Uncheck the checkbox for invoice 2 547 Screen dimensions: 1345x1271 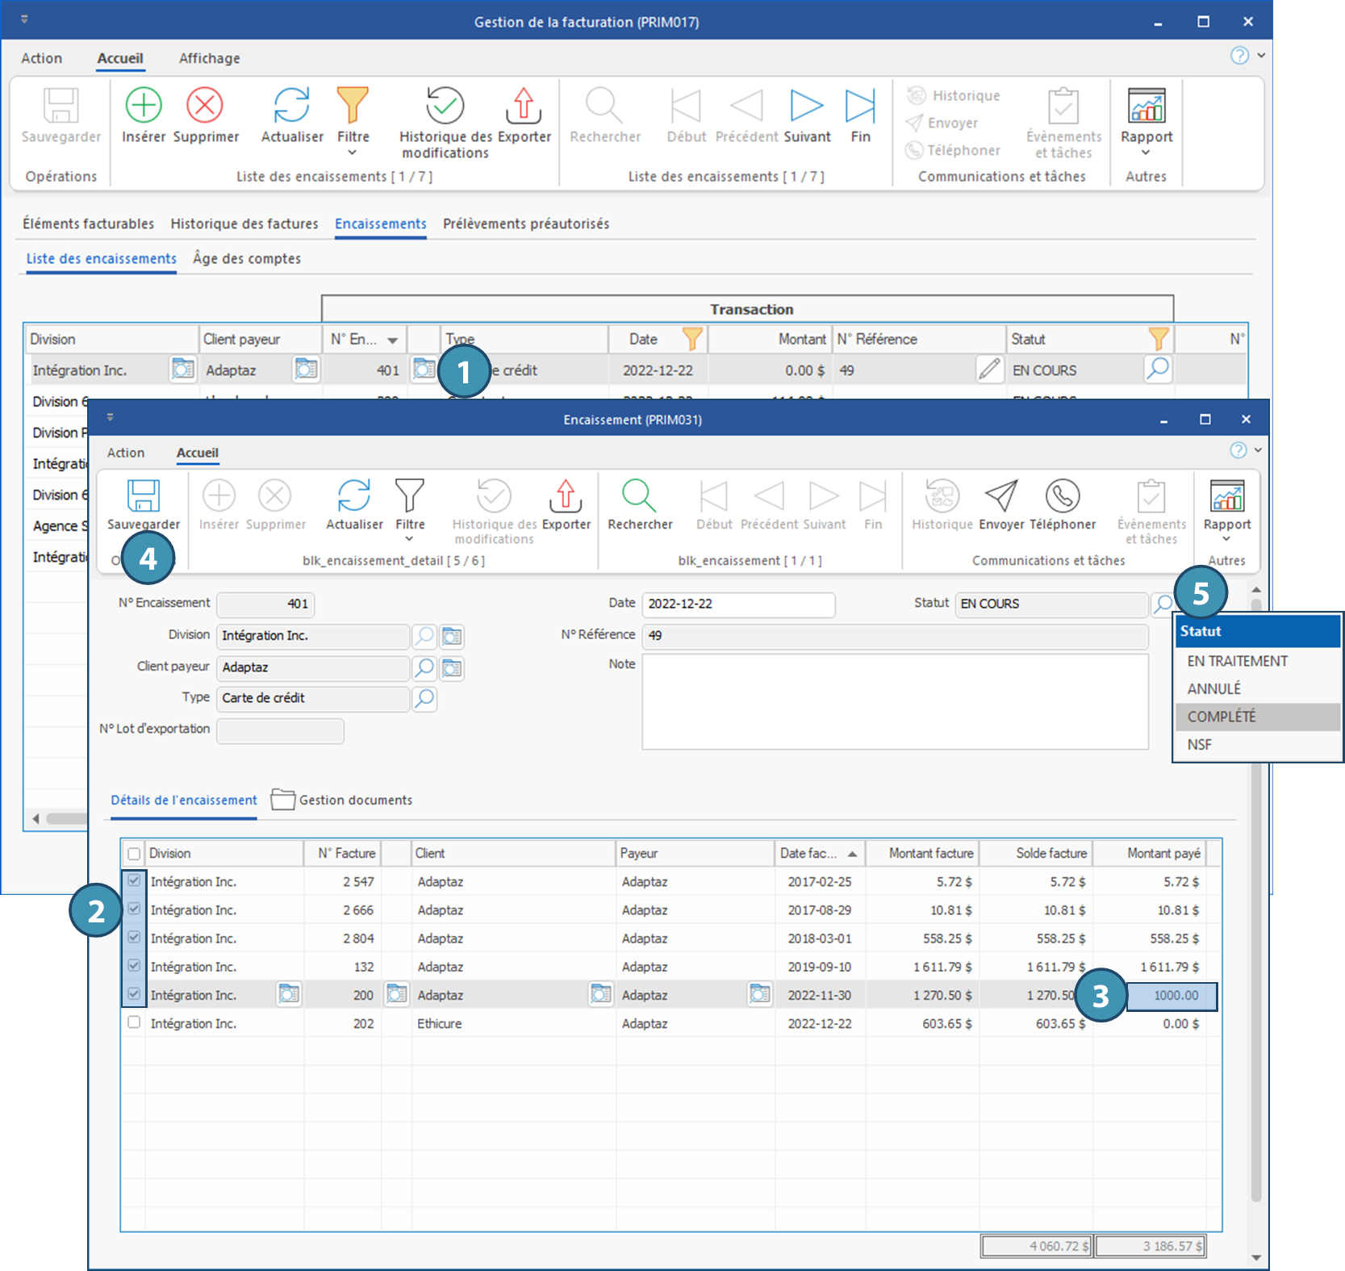pyautogui.click(x=134, y=881)
